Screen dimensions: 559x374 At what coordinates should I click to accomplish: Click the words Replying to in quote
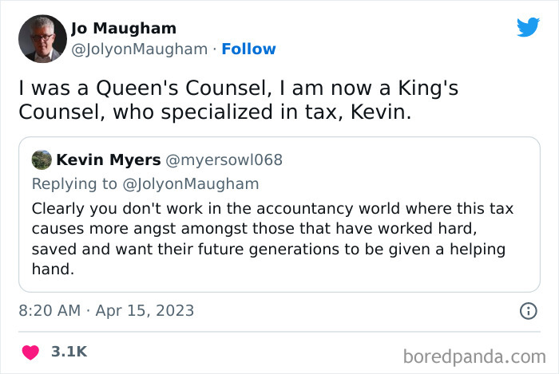[x=77, y=183]
